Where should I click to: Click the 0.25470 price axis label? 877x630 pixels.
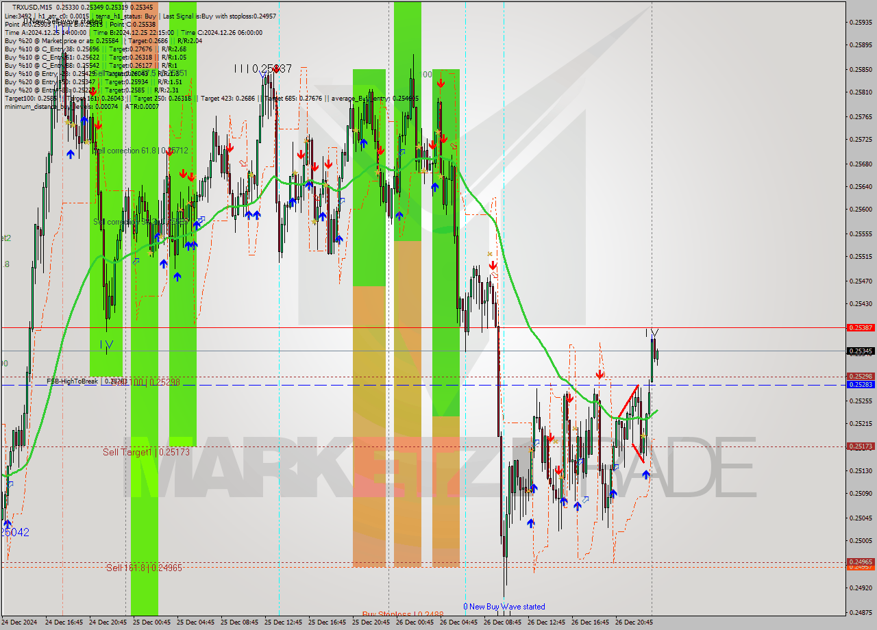click(x=861, y=281)
